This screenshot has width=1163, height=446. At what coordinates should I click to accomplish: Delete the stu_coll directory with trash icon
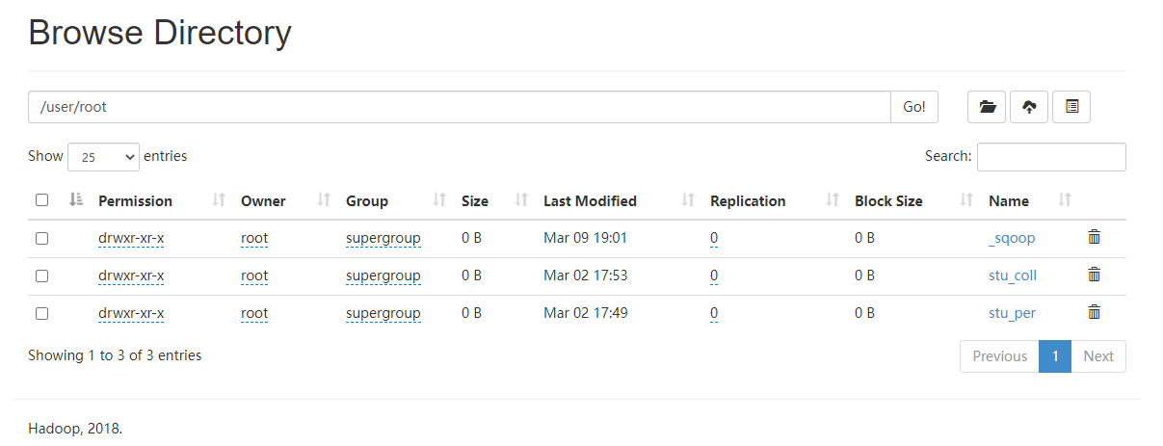point(1094,275)
